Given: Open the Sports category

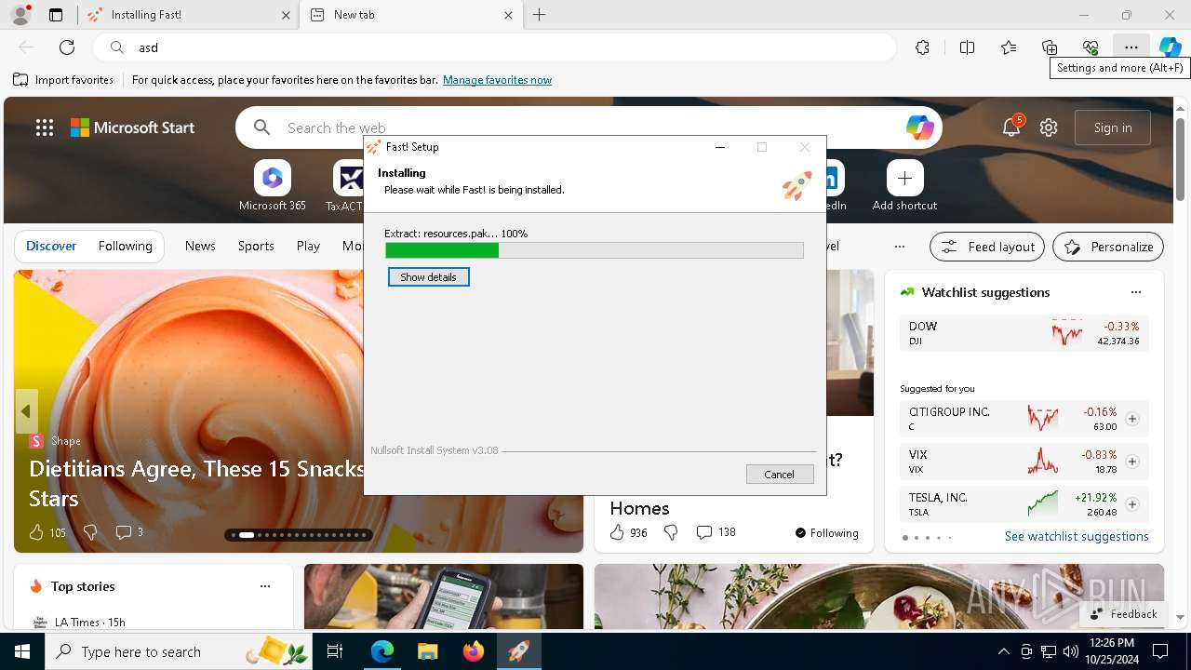Looking at the screenshot, I should point(256,247).
